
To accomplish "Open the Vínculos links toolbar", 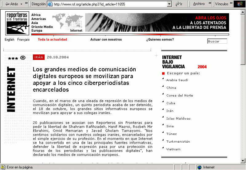I will pyautogui.click(x=221, y=4).
